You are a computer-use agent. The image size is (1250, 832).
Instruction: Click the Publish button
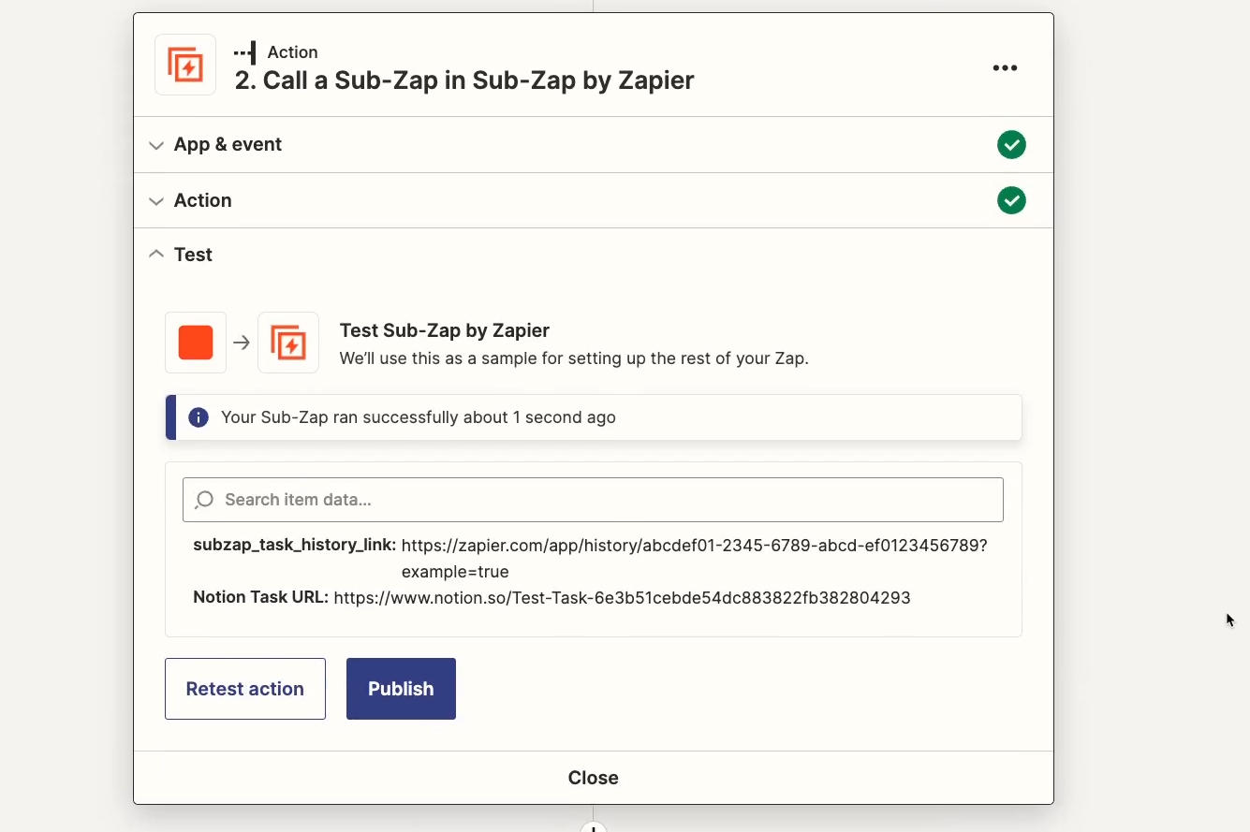click(x=401, y=689)
